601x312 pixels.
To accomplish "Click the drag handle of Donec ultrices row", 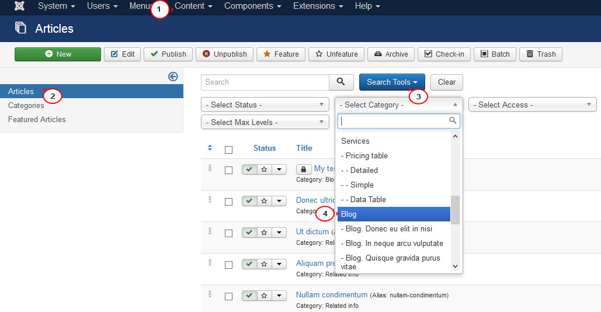I will coord(210,199).
